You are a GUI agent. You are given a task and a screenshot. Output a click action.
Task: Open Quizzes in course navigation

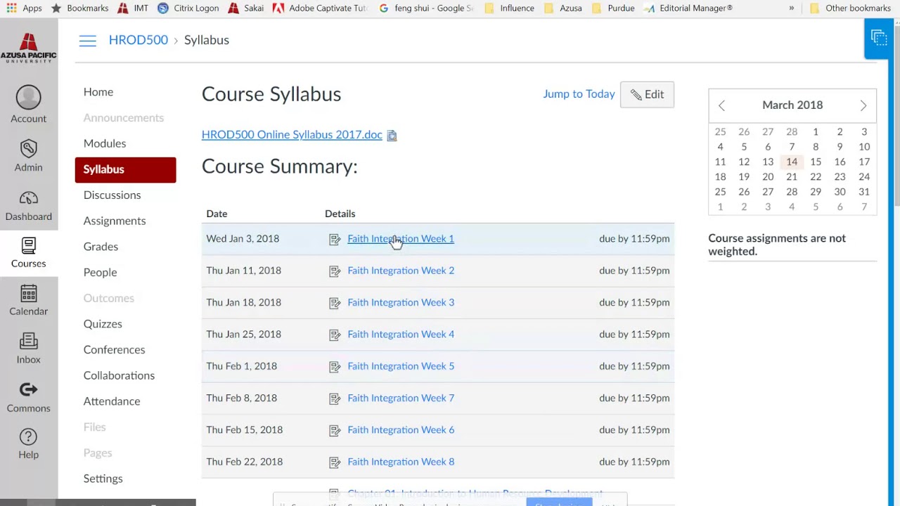click(x=103, y=324)
